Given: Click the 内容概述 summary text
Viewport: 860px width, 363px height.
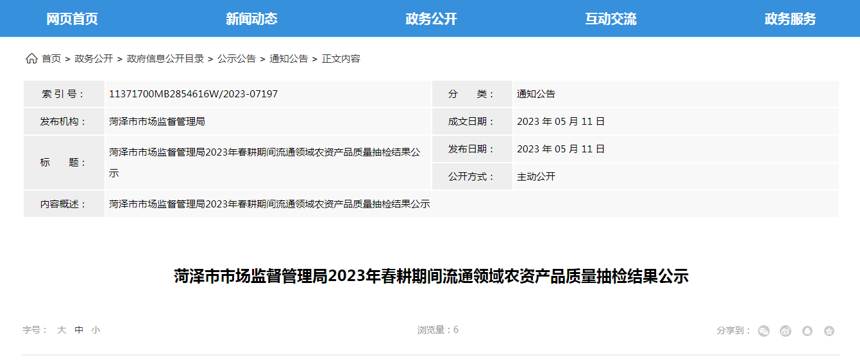Looking at the screenshot, I should [x=269, y=204].
